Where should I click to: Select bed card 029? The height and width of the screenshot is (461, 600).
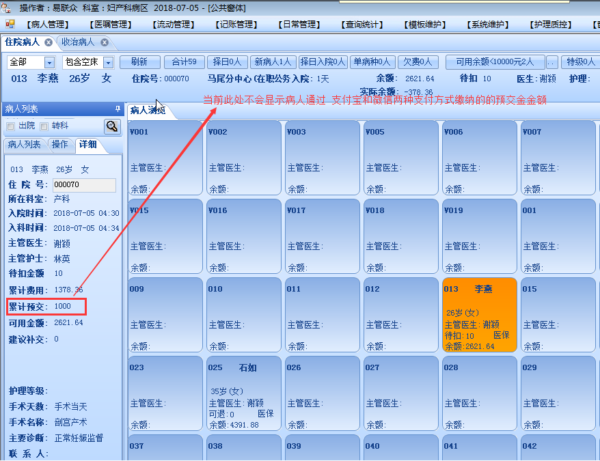558,393
